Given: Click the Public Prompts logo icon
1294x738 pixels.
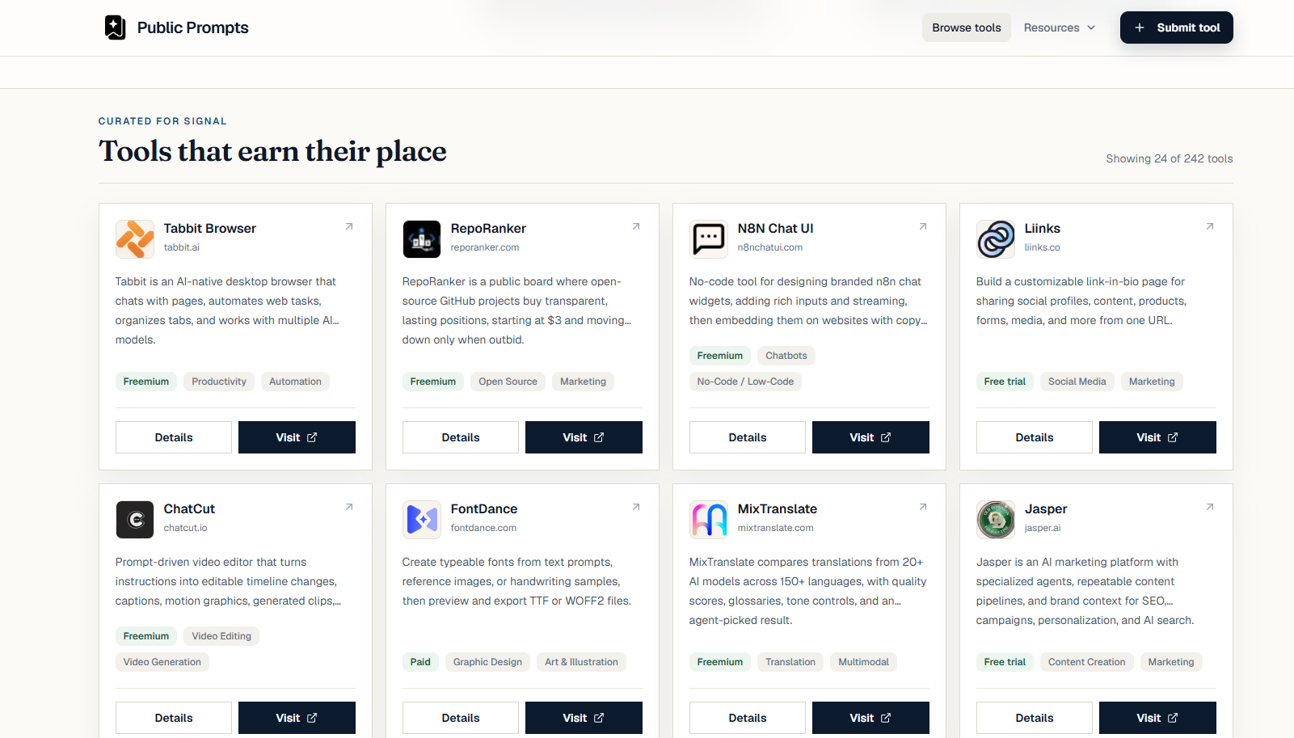Looking at the screenshot, I should [115, 27].
